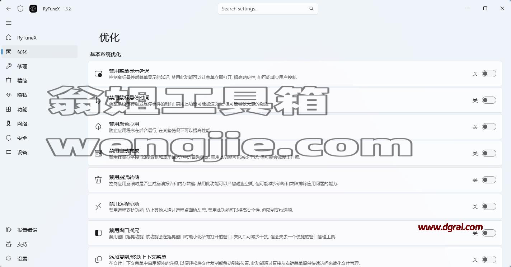Click the 禁用自动完成 row icon

98,153
